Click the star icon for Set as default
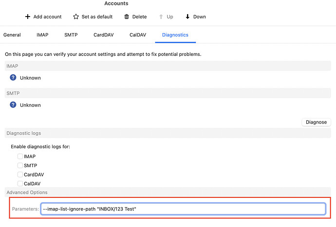This screenshot has width=336, height=227. coord(76,17)
